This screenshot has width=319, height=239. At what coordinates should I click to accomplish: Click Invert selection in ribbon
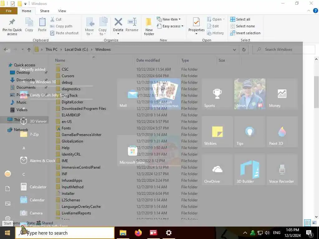point(245,33)
